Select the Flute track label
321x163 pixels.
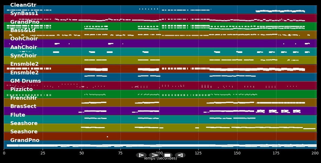tap(18, 115)
